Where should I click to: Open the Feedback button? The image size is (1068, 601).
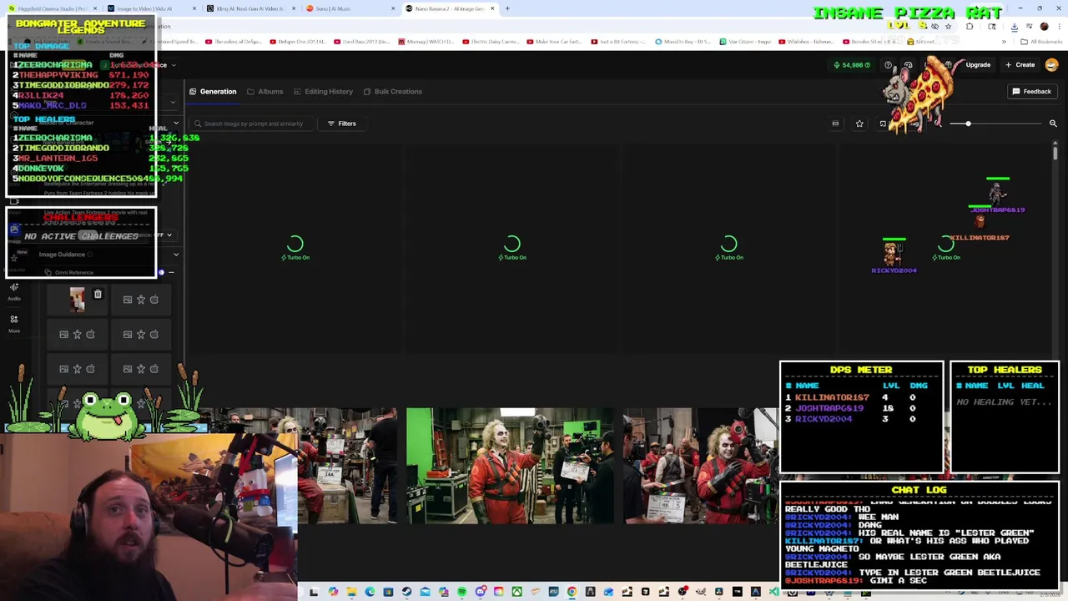[1032, 92]
